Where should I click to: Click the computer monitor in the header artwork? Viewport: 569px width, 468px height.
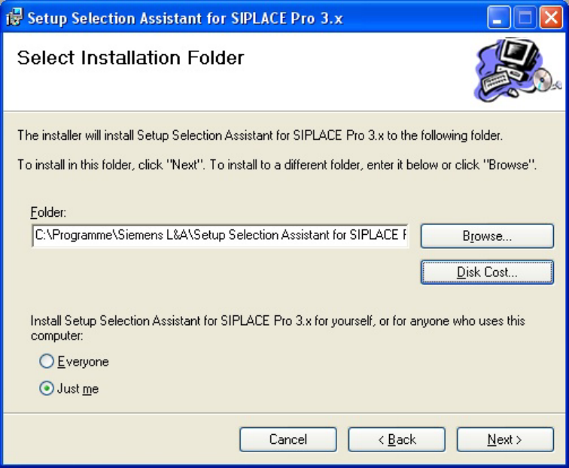tap(519, 53)
